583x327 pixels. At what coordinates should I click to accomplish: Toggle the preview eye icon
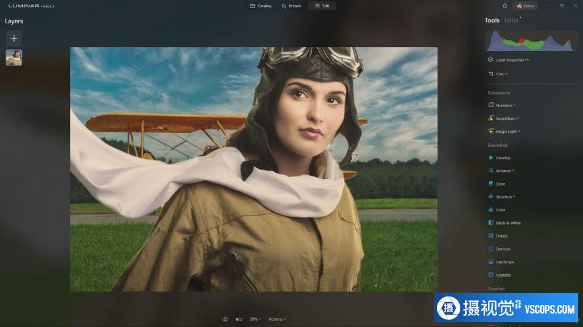tap(225, 319)
